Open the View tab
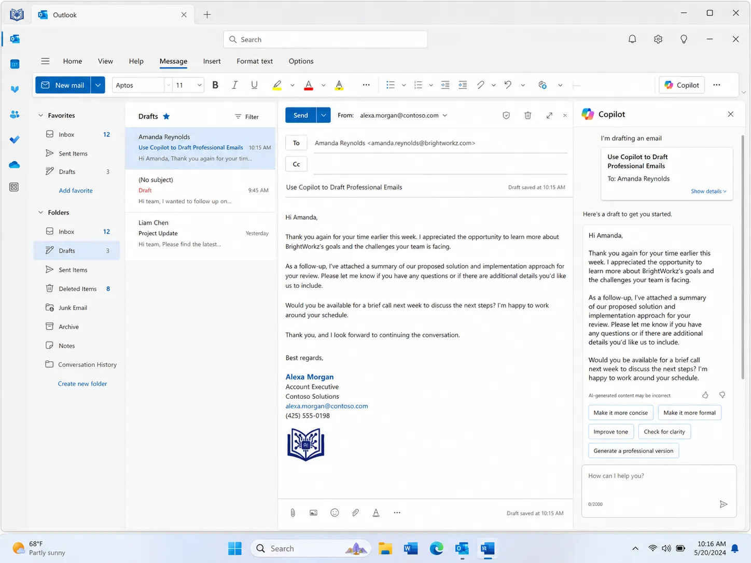 105,61
